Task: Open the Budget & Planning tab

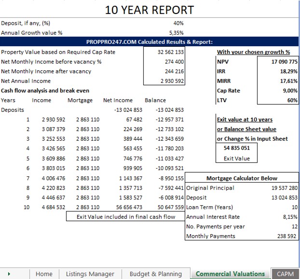Action: pyautogui.click(x=156, y=274)
